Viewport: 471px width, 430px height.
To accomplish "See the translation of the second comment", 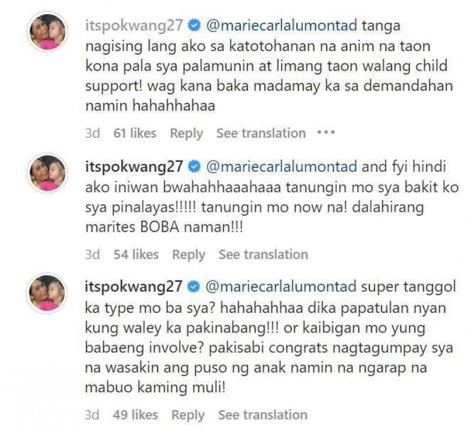I will click(263, 255).
